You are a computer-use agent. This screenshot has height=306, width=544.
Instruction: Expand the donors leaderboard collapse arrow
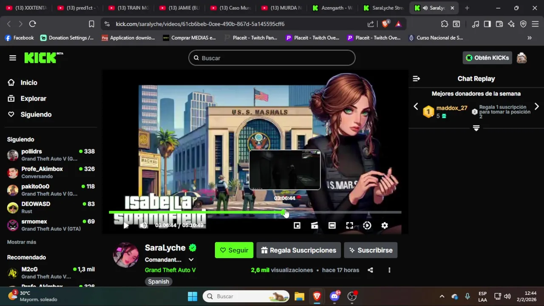tap(476, 128)
